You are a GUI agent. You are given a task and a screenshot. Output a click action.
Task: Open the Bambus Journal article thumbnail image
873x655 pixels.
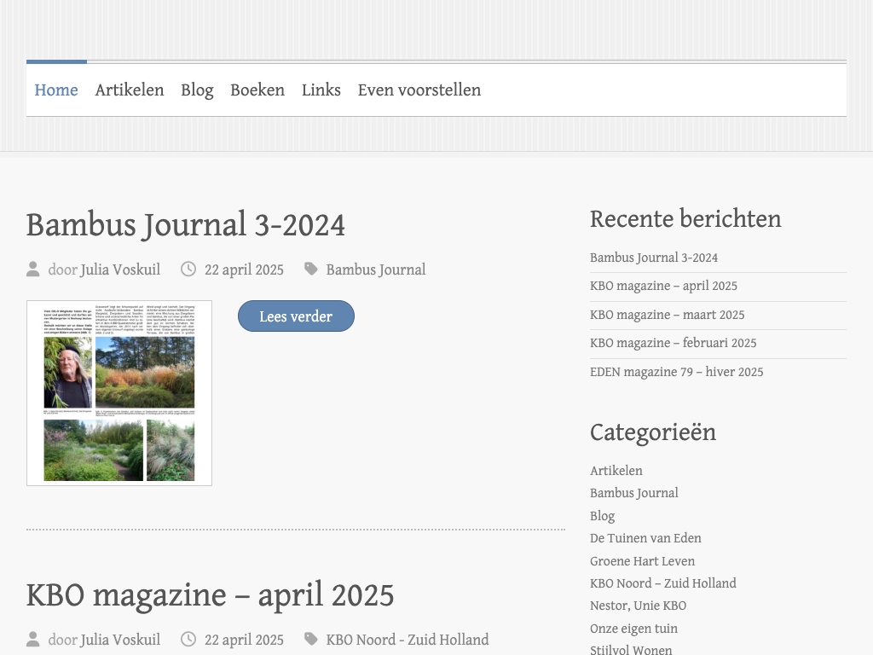(x=119, y=393)
